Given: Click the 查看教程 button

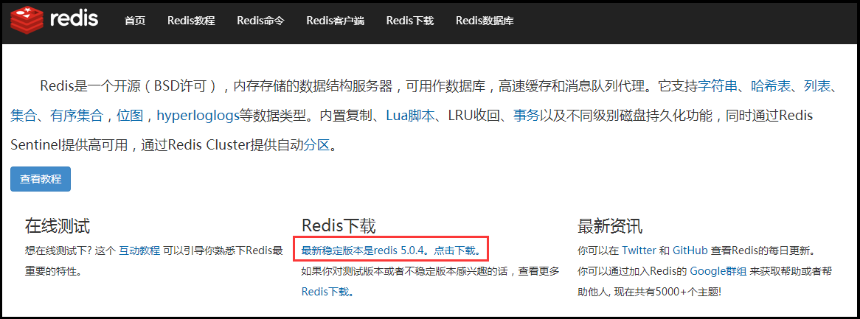Looking at the screenshot, I should tap(41, 179).
